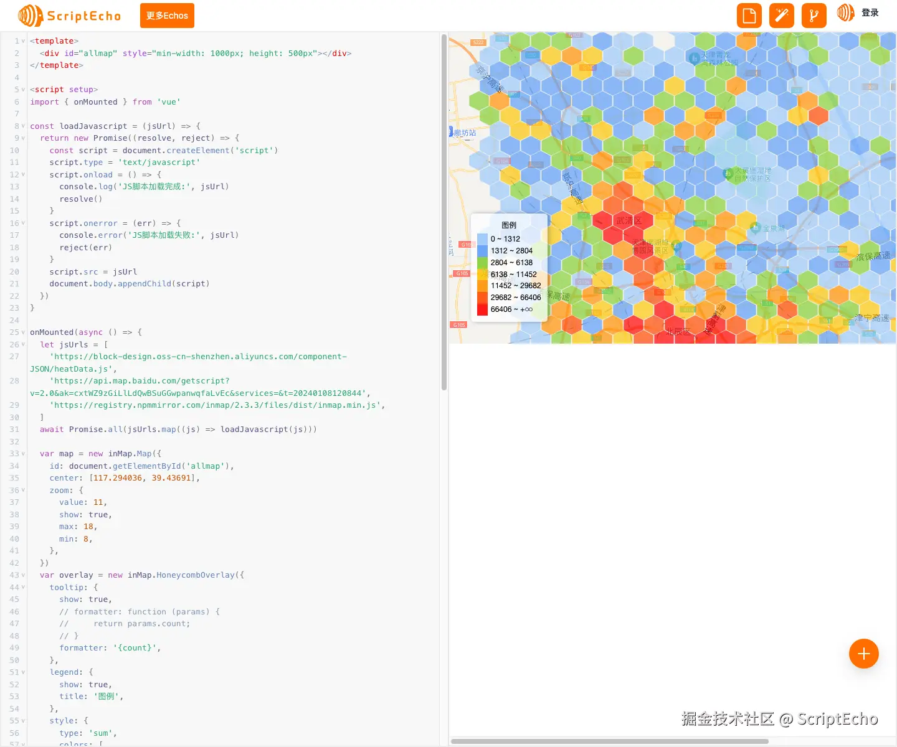897x747 pixels.
Task: Fold legend object at line 51
Action: (x=24, y=672)
